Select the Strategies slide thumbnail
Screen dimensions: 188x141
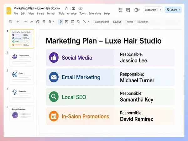(22, 95)
